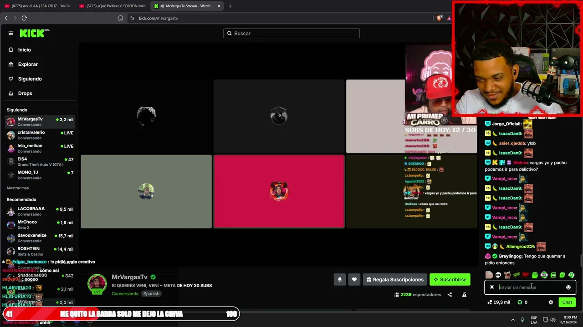
Task: Open the Conversando category link
Action: (125, 293)
